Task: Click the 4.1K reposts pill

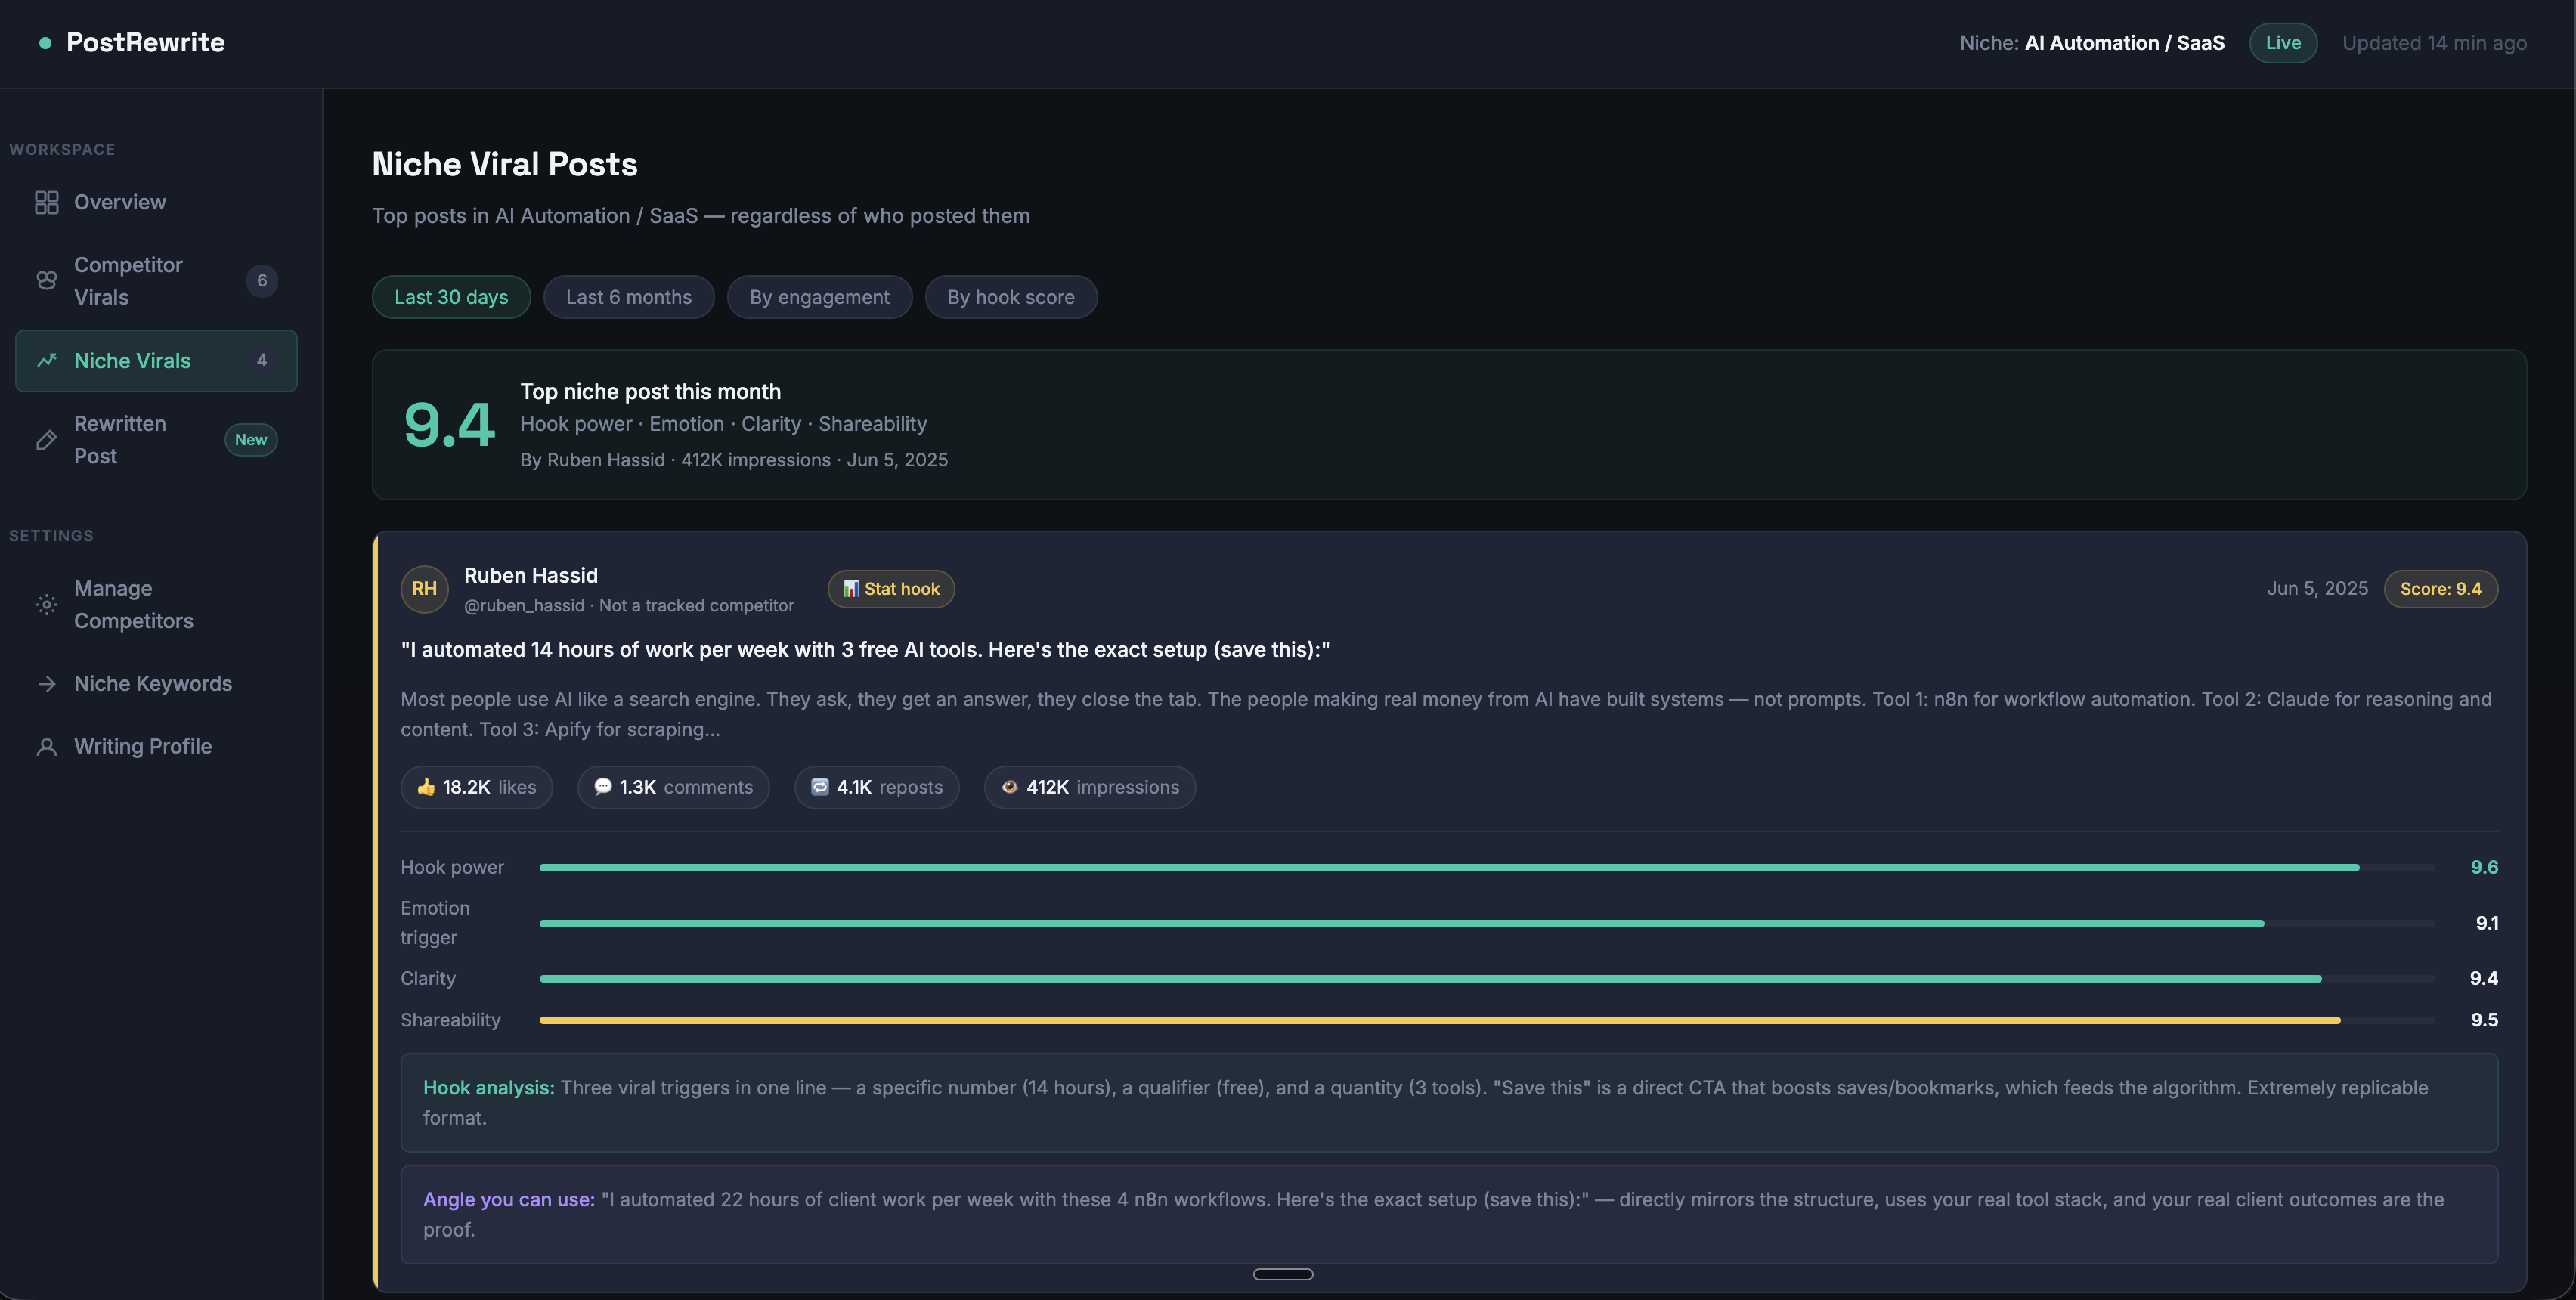Action: pos(877,787)
